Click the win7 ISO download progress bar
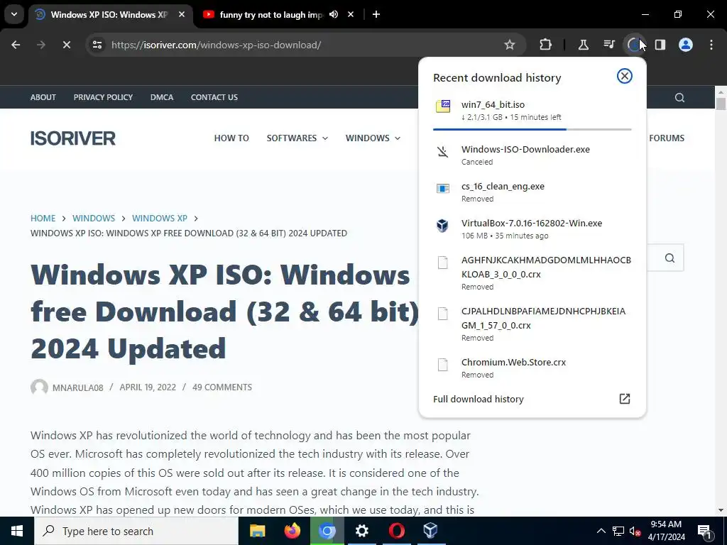Viewport: 727px width, 545px height. coord(532,129)
